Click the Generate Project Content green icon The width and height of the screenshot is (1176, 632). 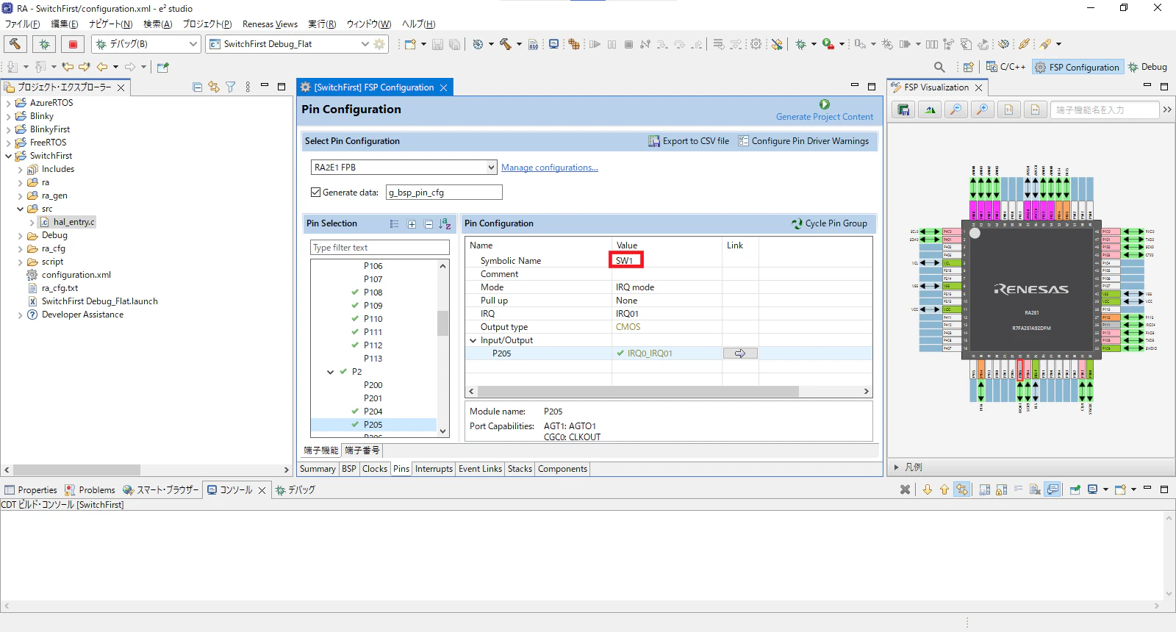point(825,104)
